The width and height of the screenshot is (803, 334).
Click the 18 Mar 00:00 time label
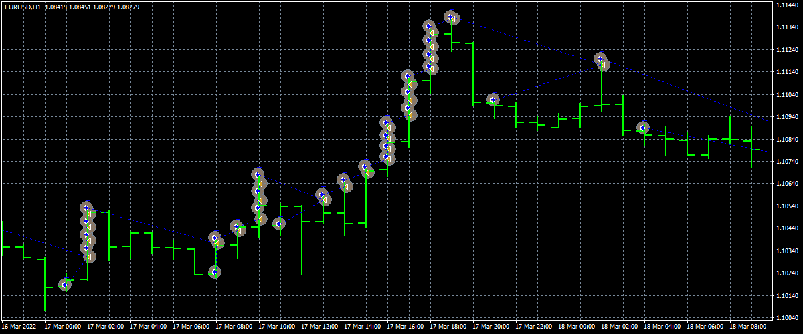[576, 327]
